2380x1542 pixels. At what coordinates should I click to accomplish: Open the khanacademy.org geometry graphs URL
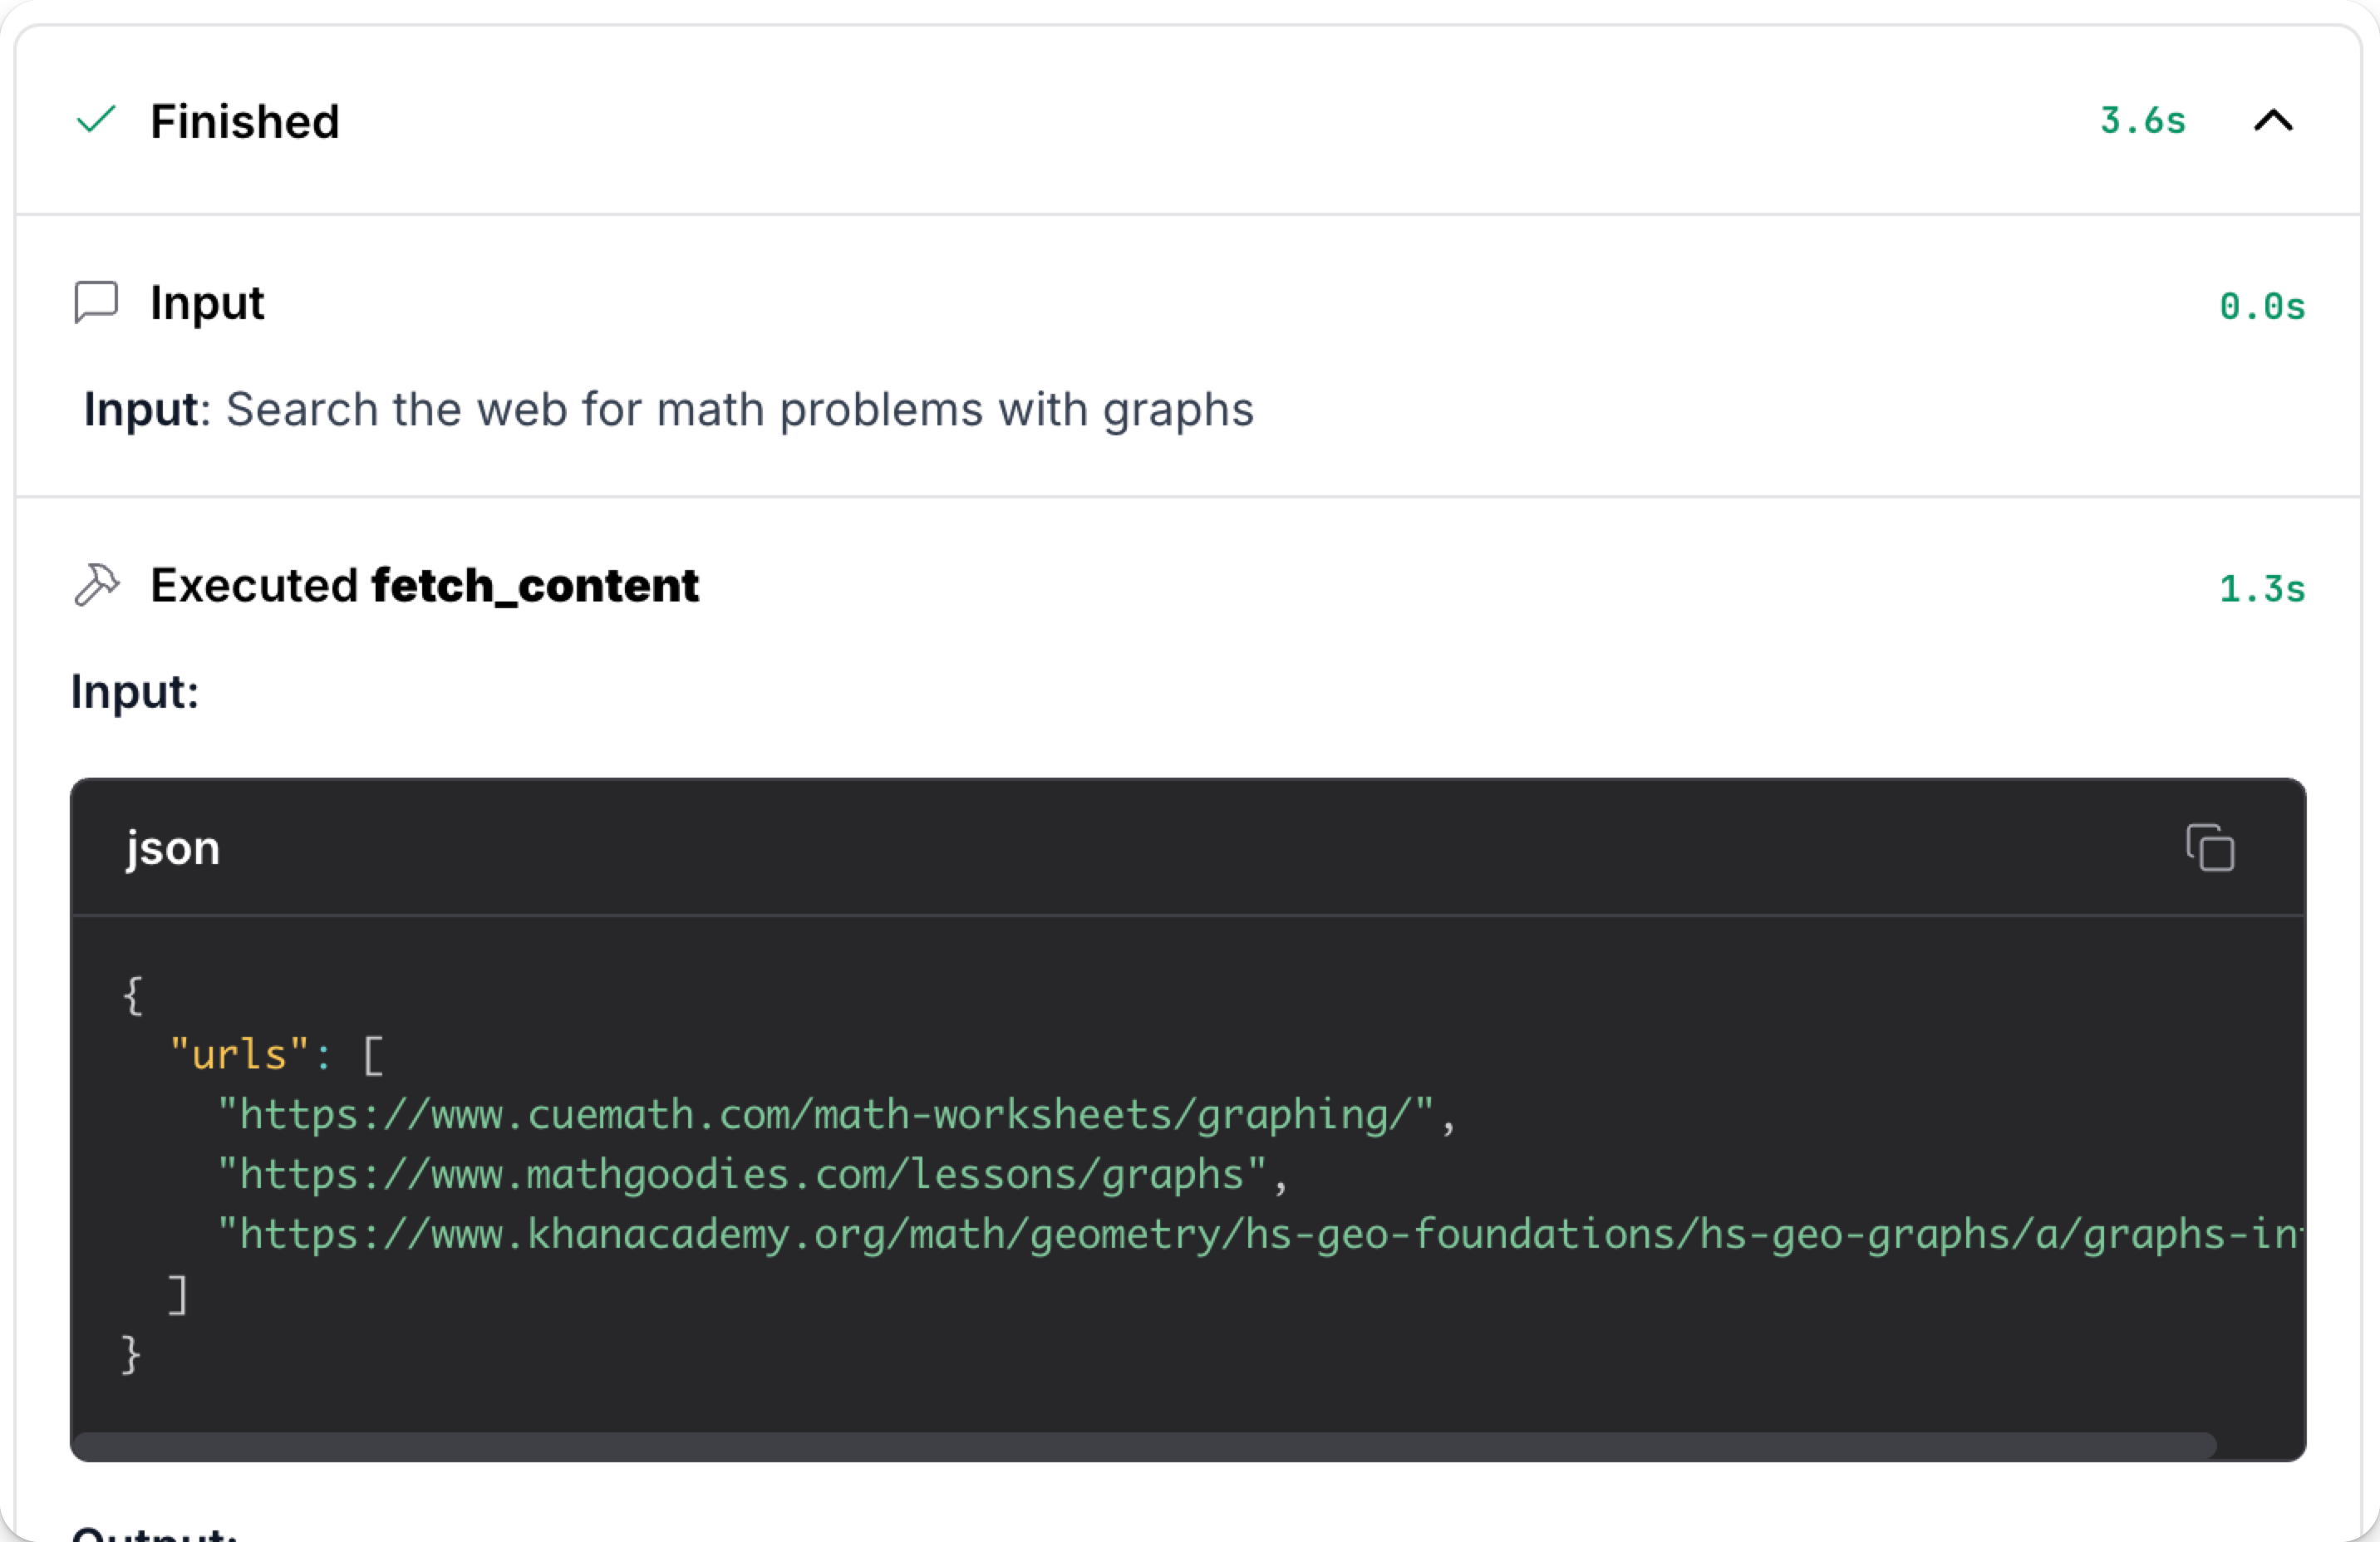coord(1260,1234)
